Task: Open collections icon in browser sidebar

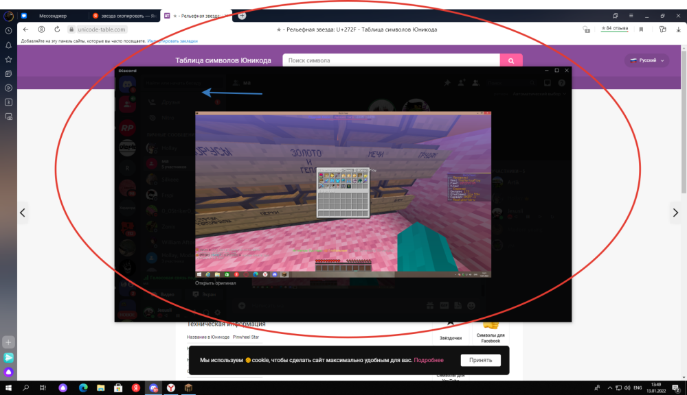Action: click(x=8, y=73)
